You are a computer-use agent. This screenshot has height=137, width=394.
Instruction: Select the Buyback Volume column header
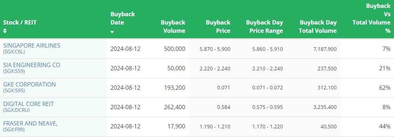[173, 26]
